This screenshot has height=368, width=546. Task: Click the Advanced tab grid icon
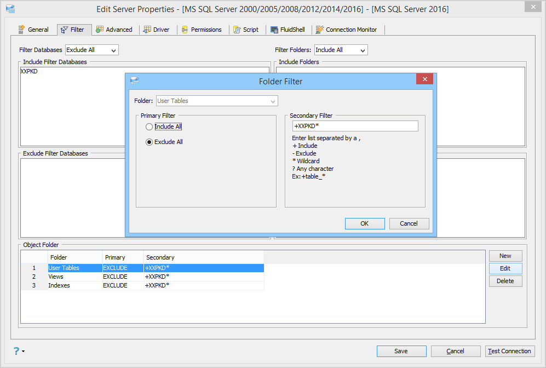click(x=100, y=30)
